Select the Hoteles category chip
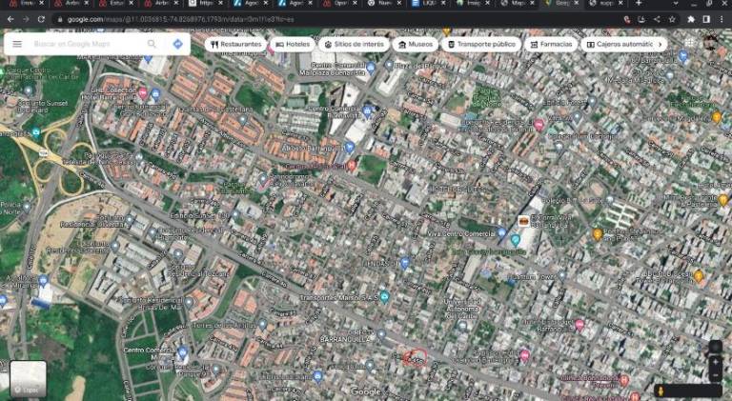 (293, 44)
